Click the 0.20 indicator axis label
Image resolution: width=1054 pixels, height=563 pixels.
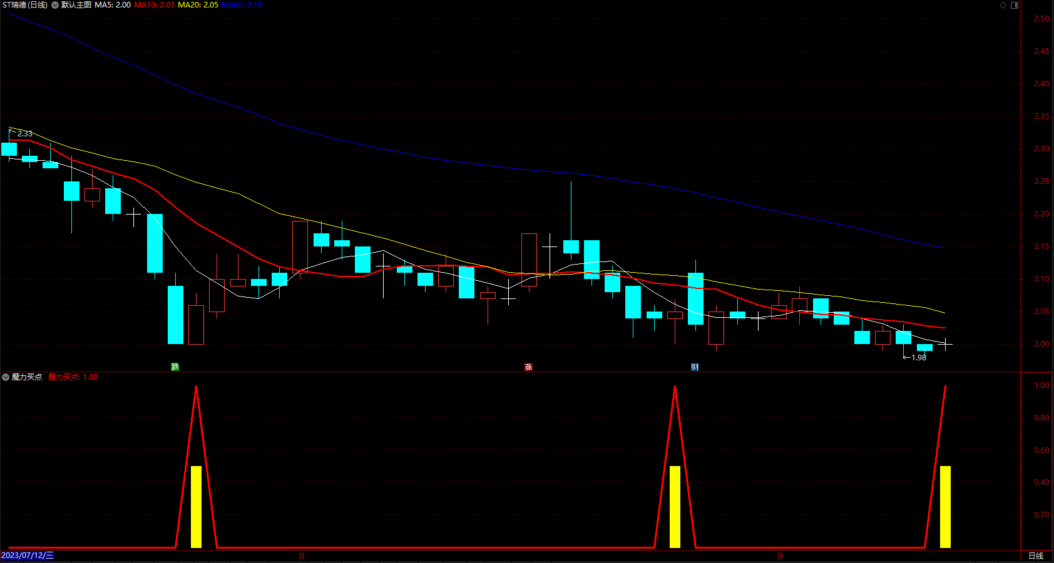(1042, 515)
